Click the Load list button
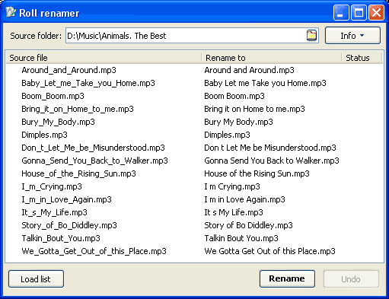Screen dimensions: 389x299 pyautogui.click(x=36, y=279)
